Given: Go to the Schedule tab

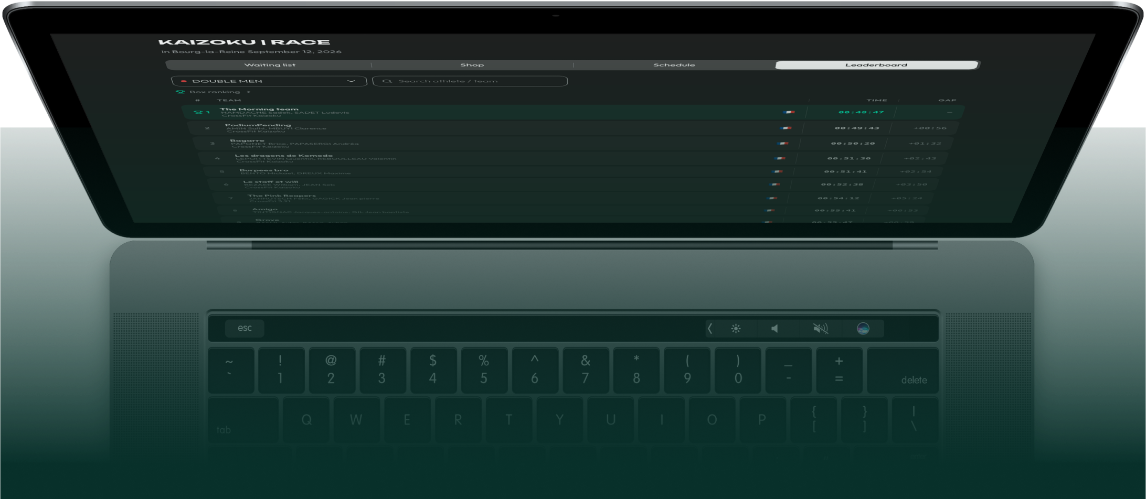Looking at the screenshot, I should pos(674,65).
